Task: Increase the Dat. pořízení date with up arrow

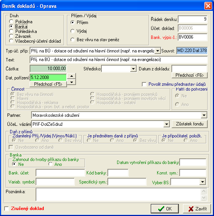Action: tap(71, 76)
